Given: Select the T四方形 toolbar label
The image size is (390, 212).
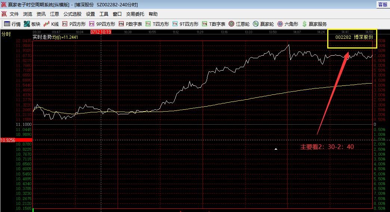Looking at the screenshot, I should click(x=161, y=24).
